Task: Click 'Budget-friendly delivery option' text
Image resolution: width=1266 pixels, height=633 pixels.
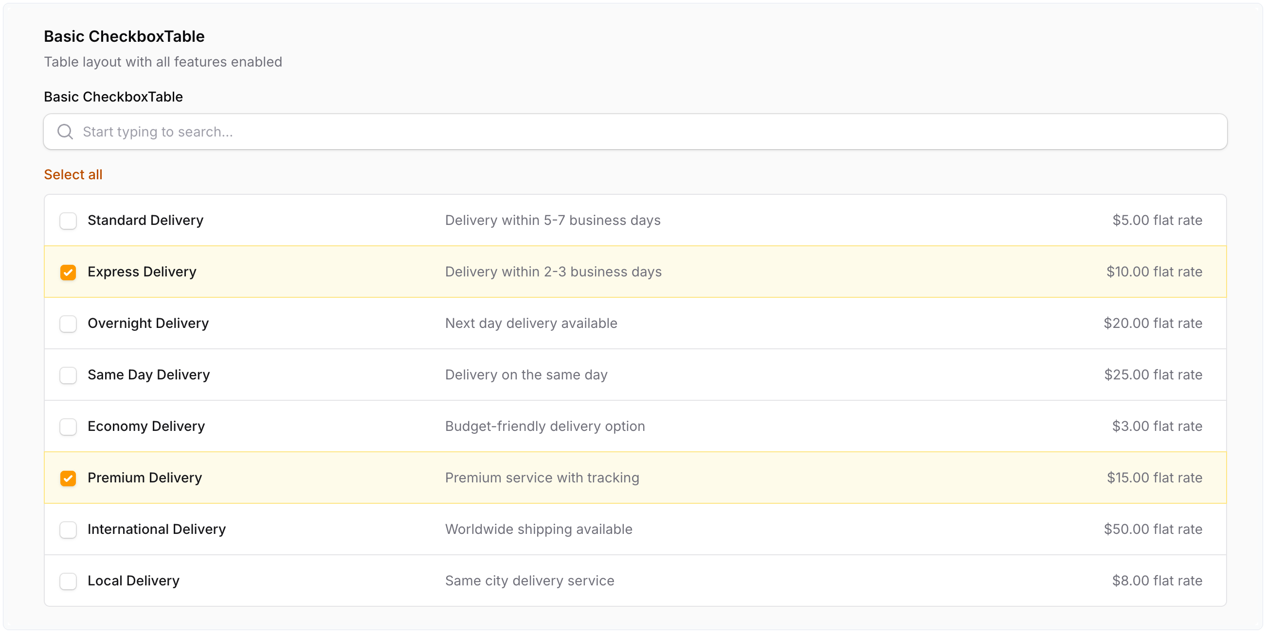Action: pyautogui.click(x=544, y=427)
